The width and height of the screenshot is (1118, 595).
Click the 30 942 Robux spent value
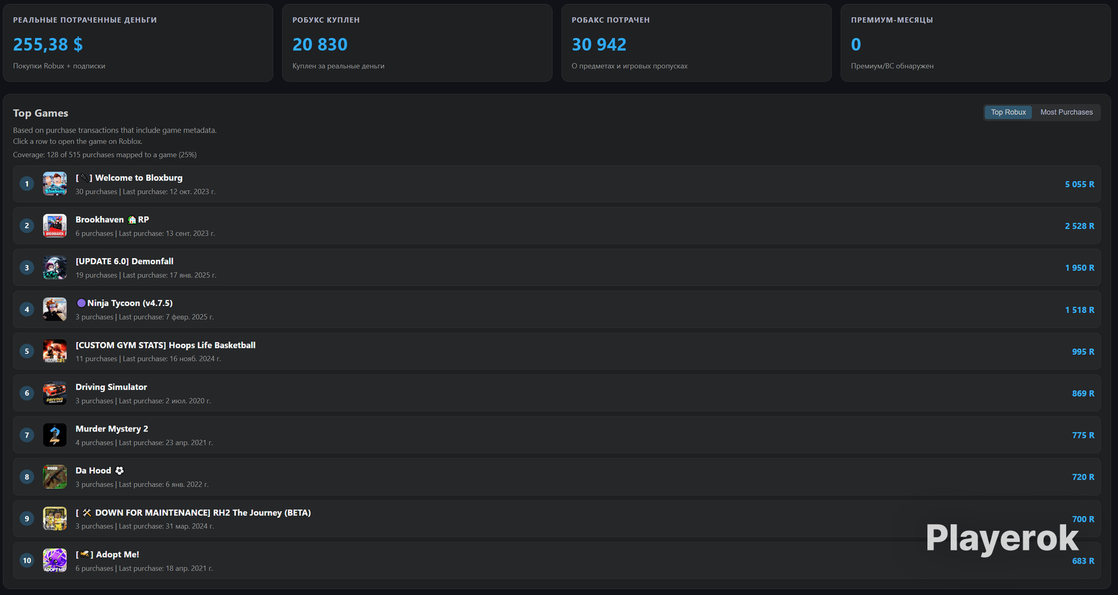click(x=599, y=45)
